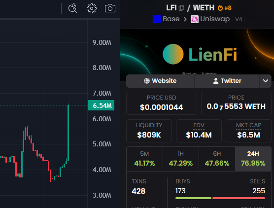Image resolution: width=274 pixels, height=208 pixels.
Task: Click the WETH quote symbol
Action: (204, 8)
